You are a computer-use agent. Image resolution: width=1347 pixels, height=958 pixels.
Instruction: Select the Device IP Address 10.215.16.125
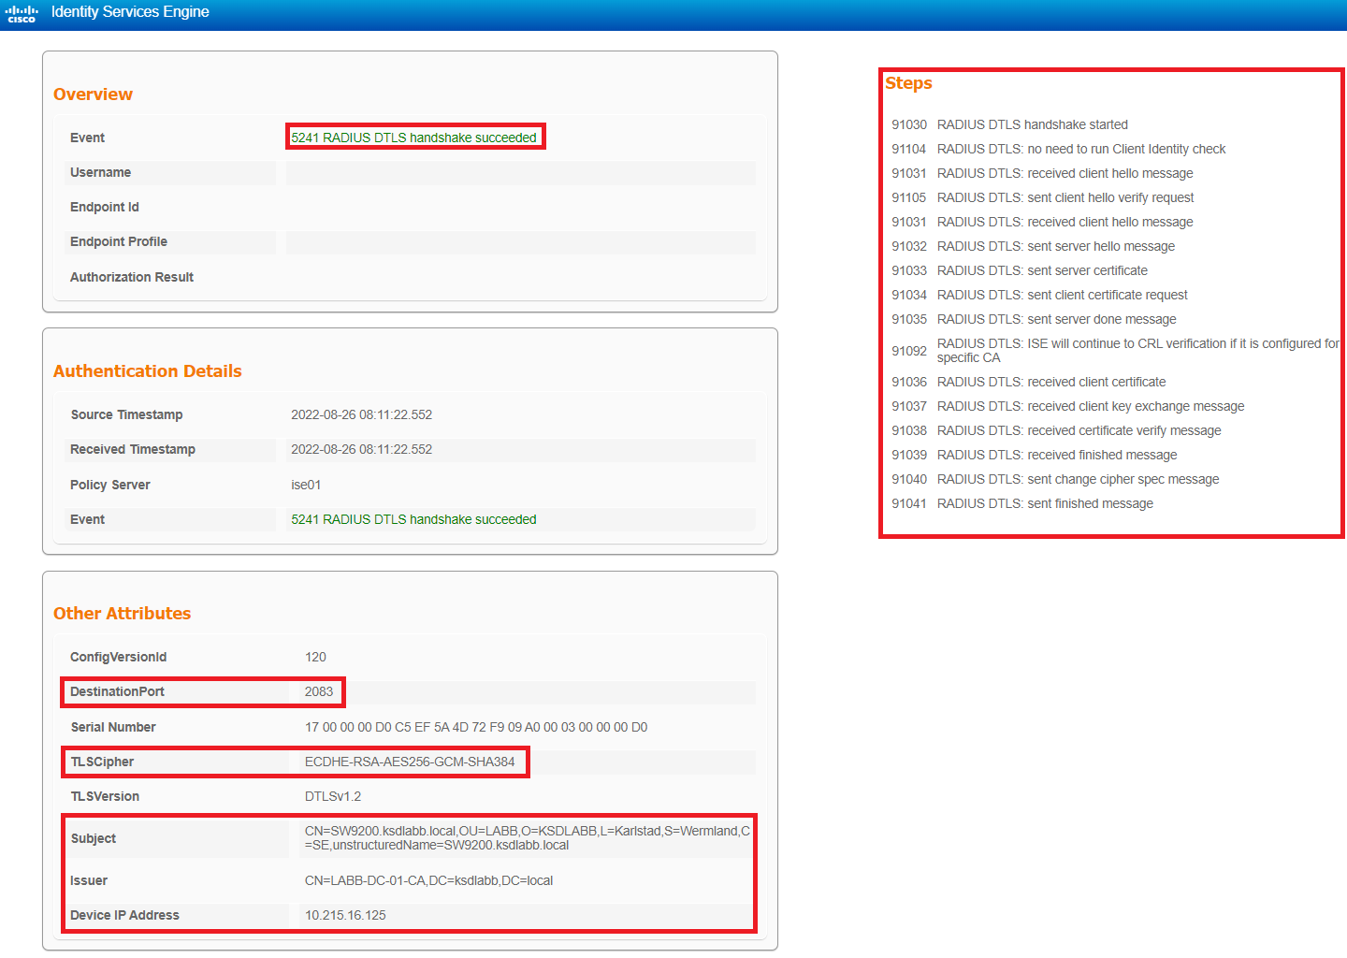[345, 915]
